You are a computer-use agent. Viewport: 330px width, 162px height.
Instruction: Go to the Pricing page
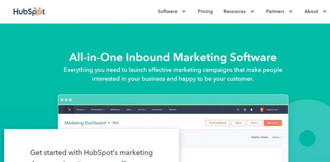(x=205, y=12)
